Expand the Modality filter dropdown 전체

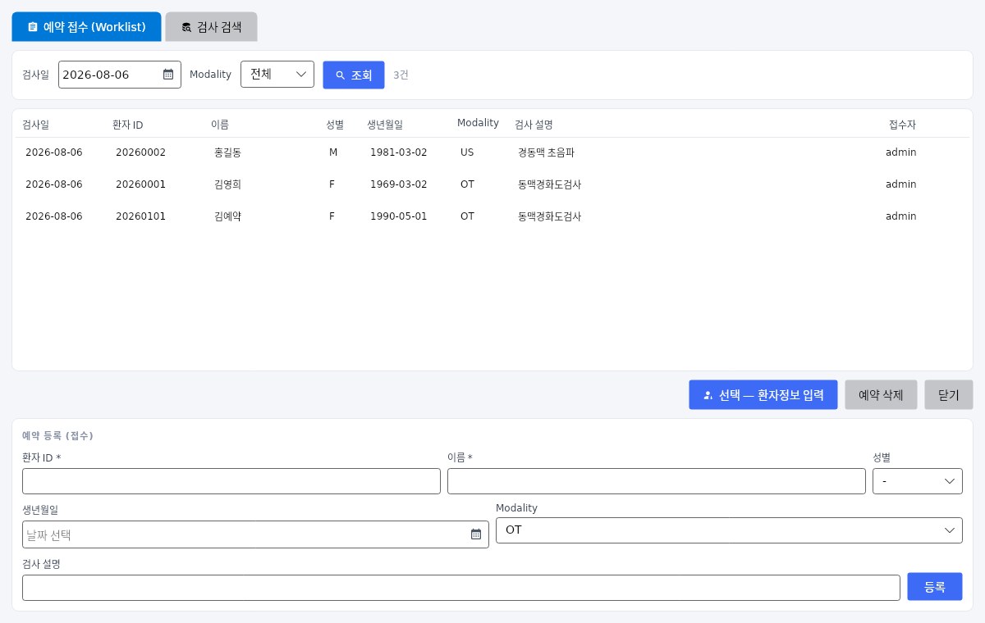pos(277,74)
